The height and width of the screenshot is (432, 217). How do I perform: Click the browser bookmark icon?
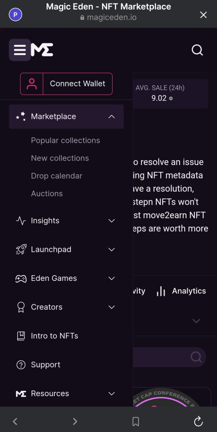[x=136, y=421]
